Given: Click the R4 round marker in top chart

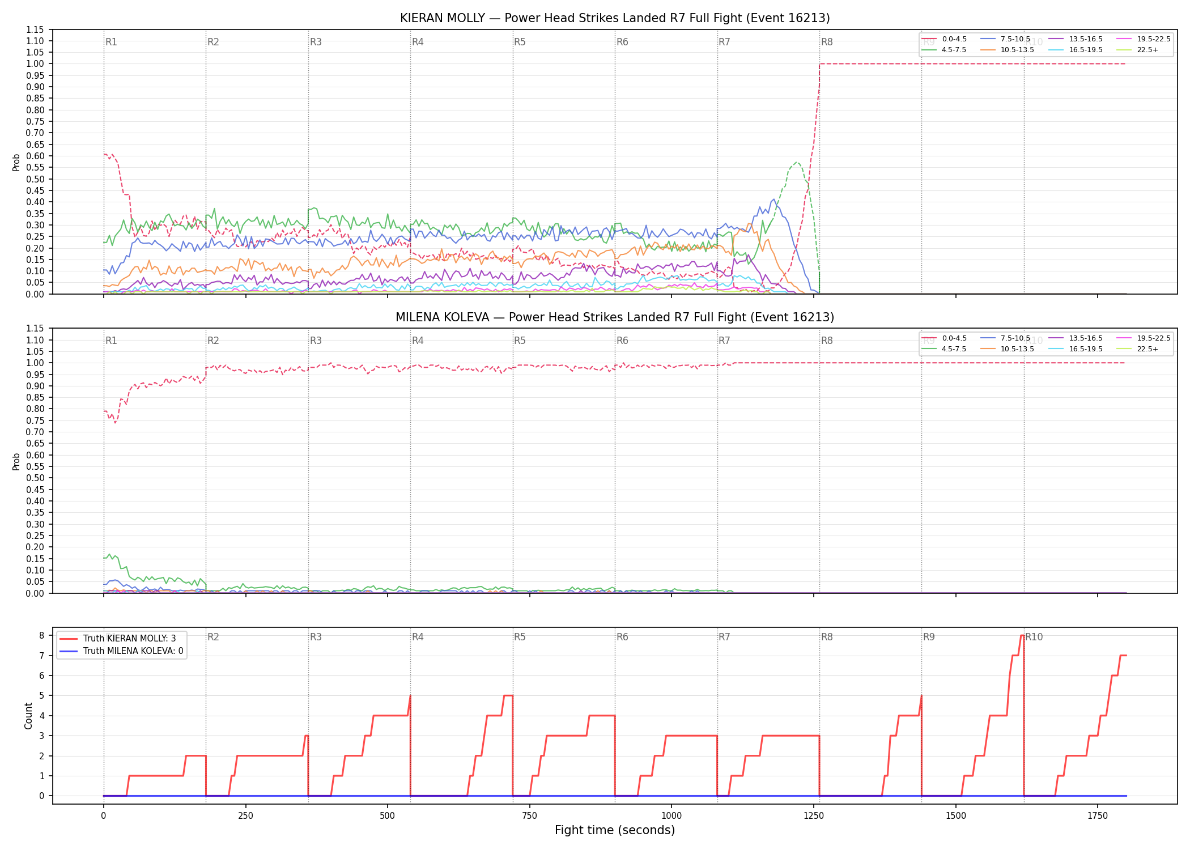Looking at the screenshot, I should pos(418,42).
